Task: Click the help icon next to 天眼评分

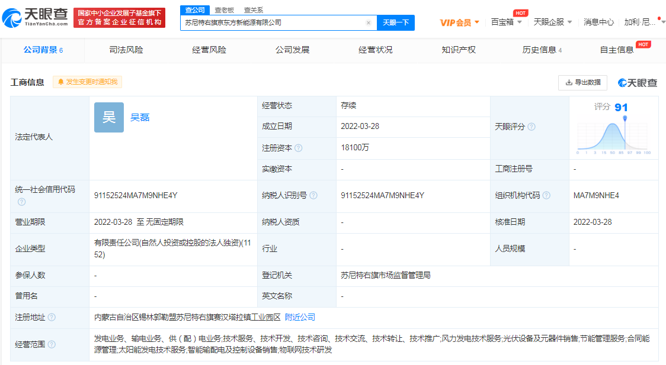Action: pyautogui.click(x=531, y=127)
